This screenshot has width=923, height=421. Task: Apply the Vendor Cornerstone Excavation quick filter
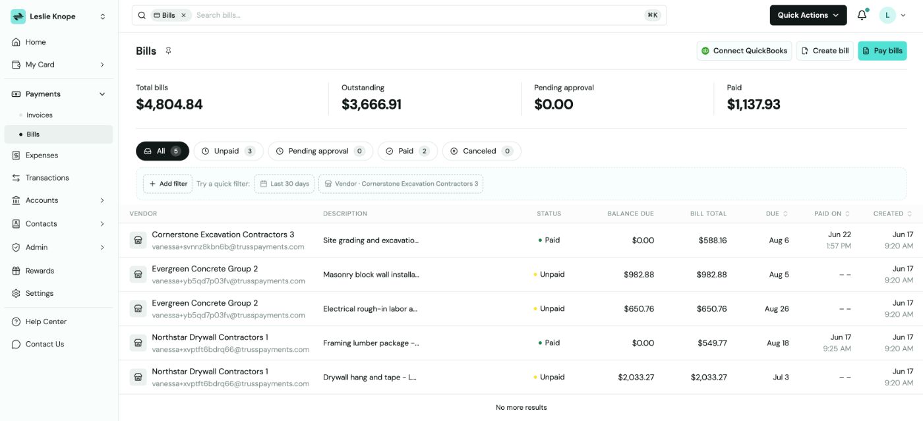pyautogui.click(x=401, y=184)
